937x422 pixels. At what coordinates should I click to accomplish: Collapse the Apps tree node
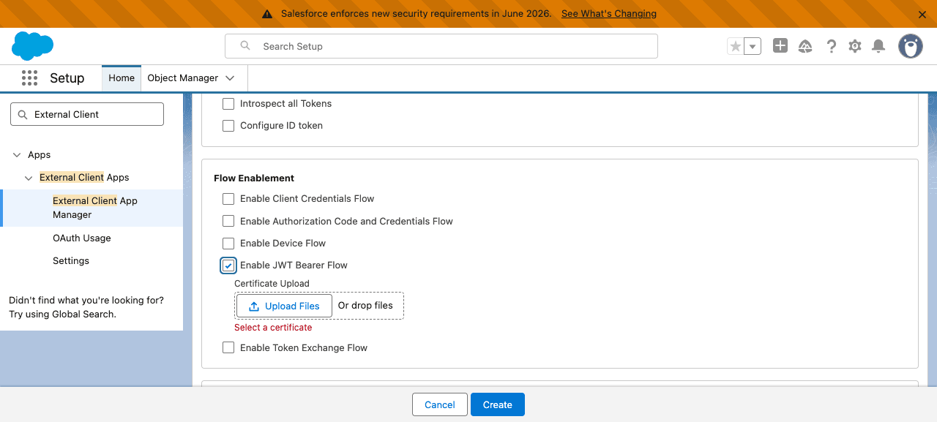[17, 155]
